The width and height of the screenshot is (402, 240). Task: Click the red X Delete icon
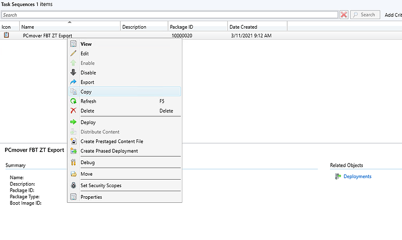73,111
